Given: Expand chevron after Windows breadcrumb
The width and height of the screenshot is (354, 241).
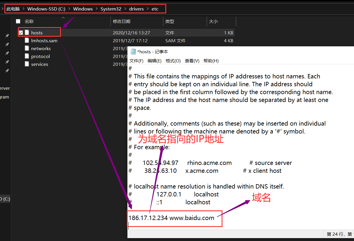Looking at the screenshot, I should [x=97, y=9].
